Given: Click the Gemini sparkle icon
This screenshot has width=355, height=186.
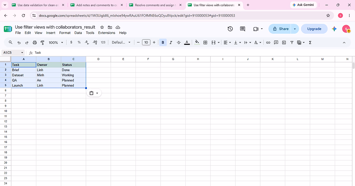Looking at the screenshot, I should pos(334,29).
